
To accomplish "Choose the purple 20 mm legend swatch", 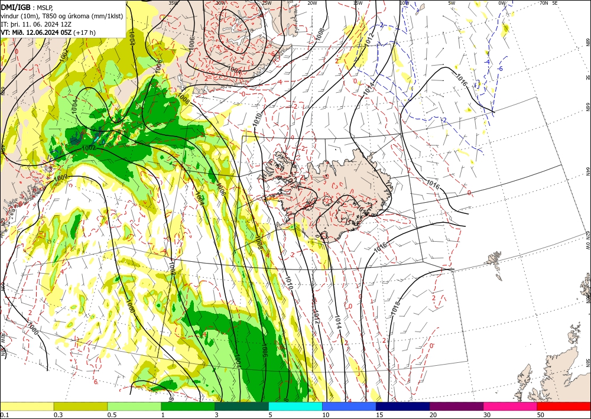I will pos(456,406).
